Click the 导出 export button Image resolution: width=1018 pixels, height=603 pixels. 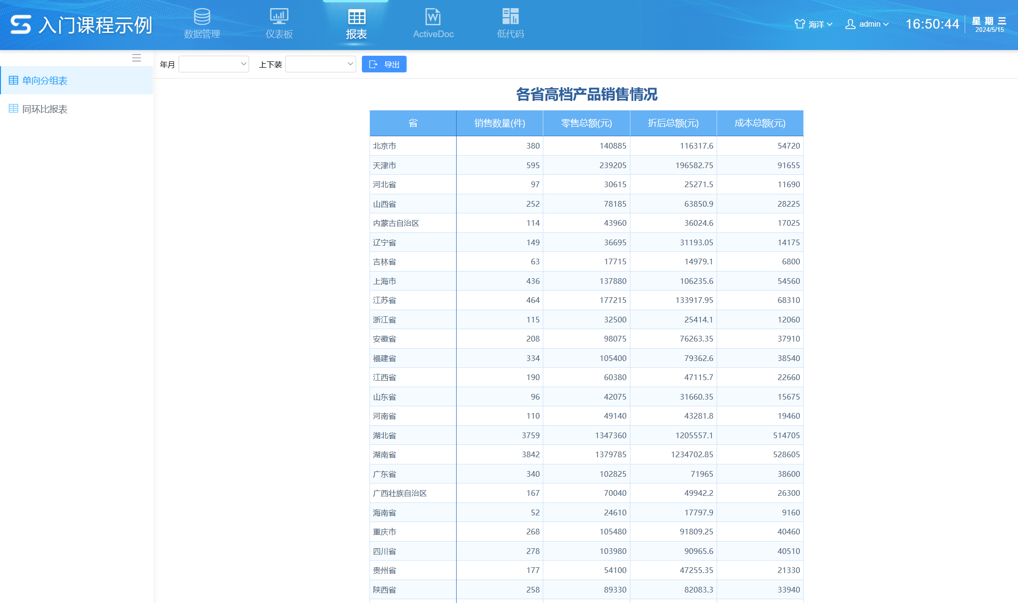click(x=384, y=64)
